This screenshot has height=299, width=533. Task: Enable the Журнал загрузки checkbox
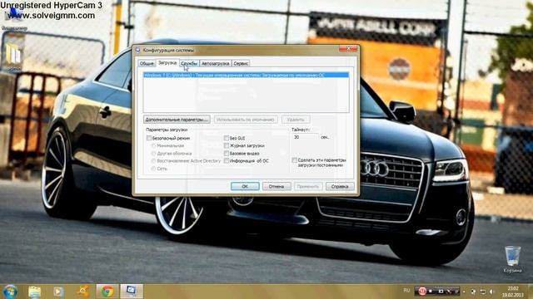(227, 145)
